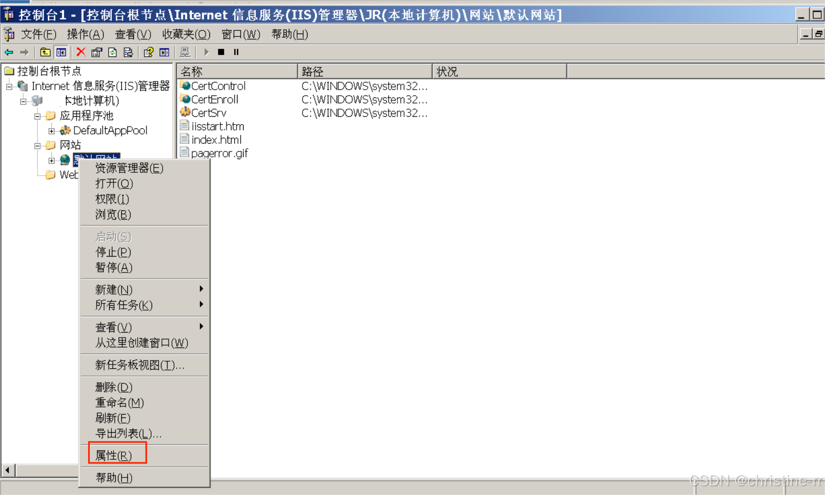The height and width of the screenshot is (495, 825).
Task: Click the Pause item toolbar icon
Action: point(236,52)
